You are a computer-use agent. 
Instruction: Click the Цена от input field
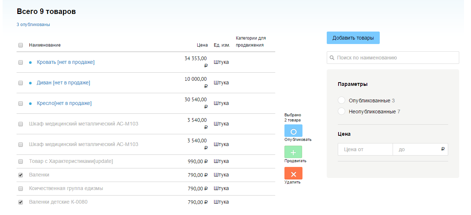[365, 150]
